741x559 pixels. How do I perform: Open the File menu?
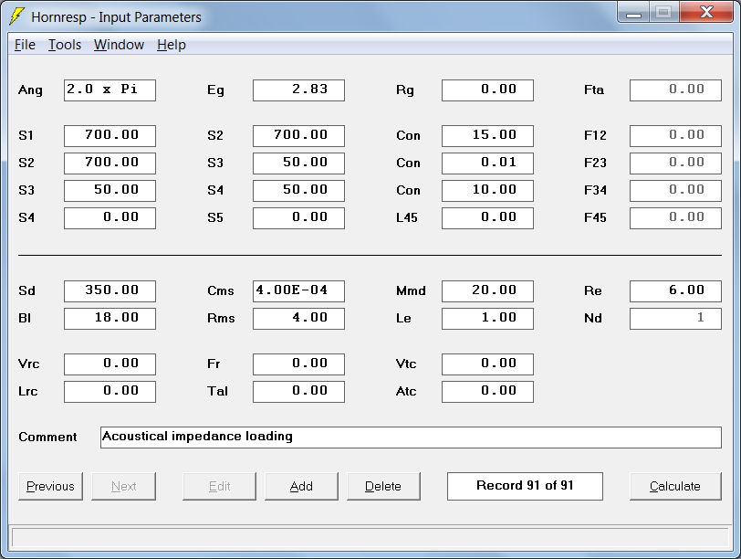(25, 45)
